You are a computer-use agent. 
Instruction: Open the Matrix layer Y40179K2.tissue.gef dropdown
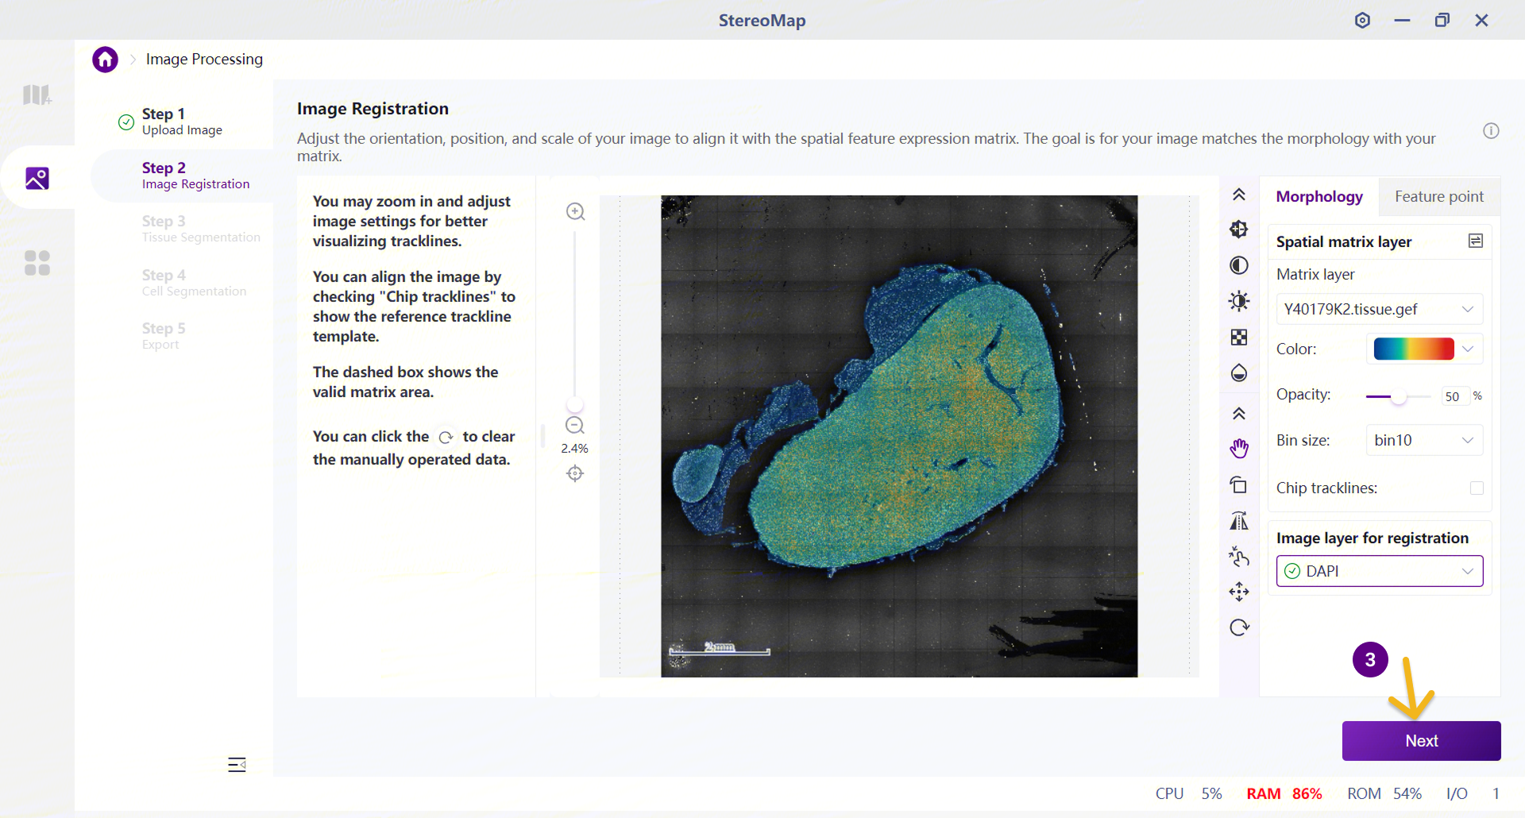(1380, 309)
